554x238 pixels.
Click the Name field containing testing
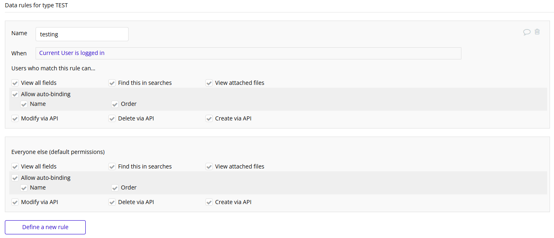click(x=82, y=34)
